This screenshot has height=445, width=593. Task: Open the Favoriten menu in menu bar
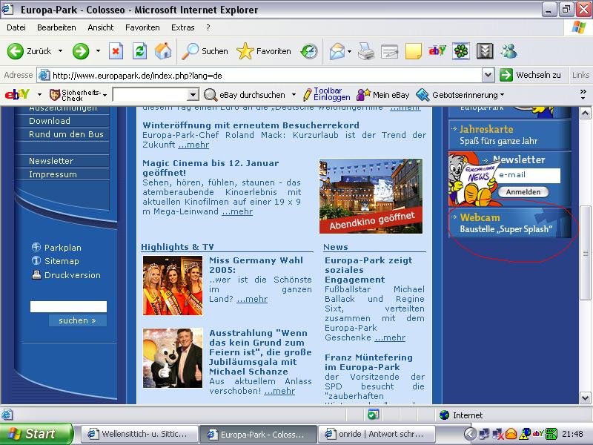coord(142,27)
